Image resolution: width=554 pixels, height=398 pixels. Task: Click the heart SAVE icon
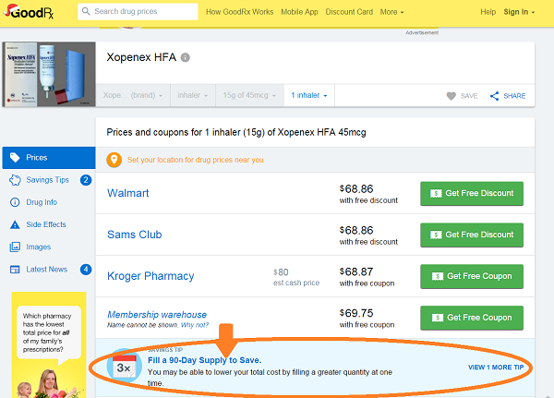(452, 96)
